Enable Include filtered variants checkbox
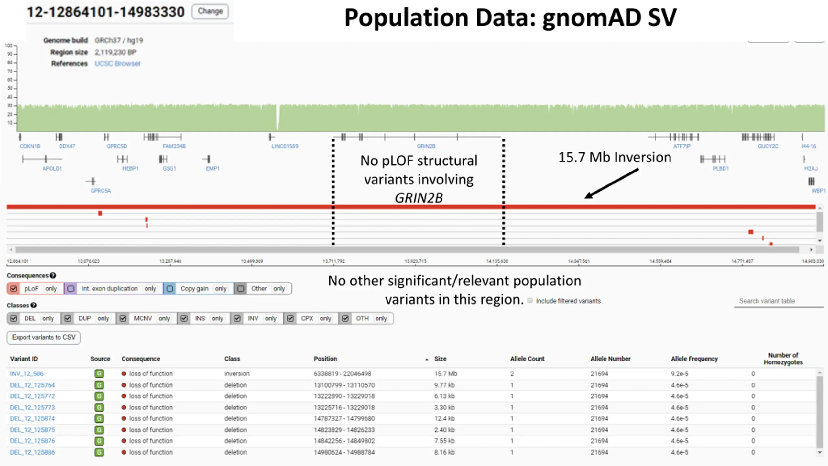Screen dimensions: 828x466 pyautogui.click(x=530, y=301)
